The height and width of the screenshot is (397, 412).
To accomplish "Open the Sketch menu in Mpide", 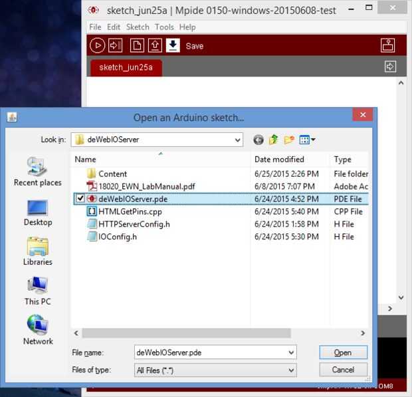I will [x=138, y=27].
